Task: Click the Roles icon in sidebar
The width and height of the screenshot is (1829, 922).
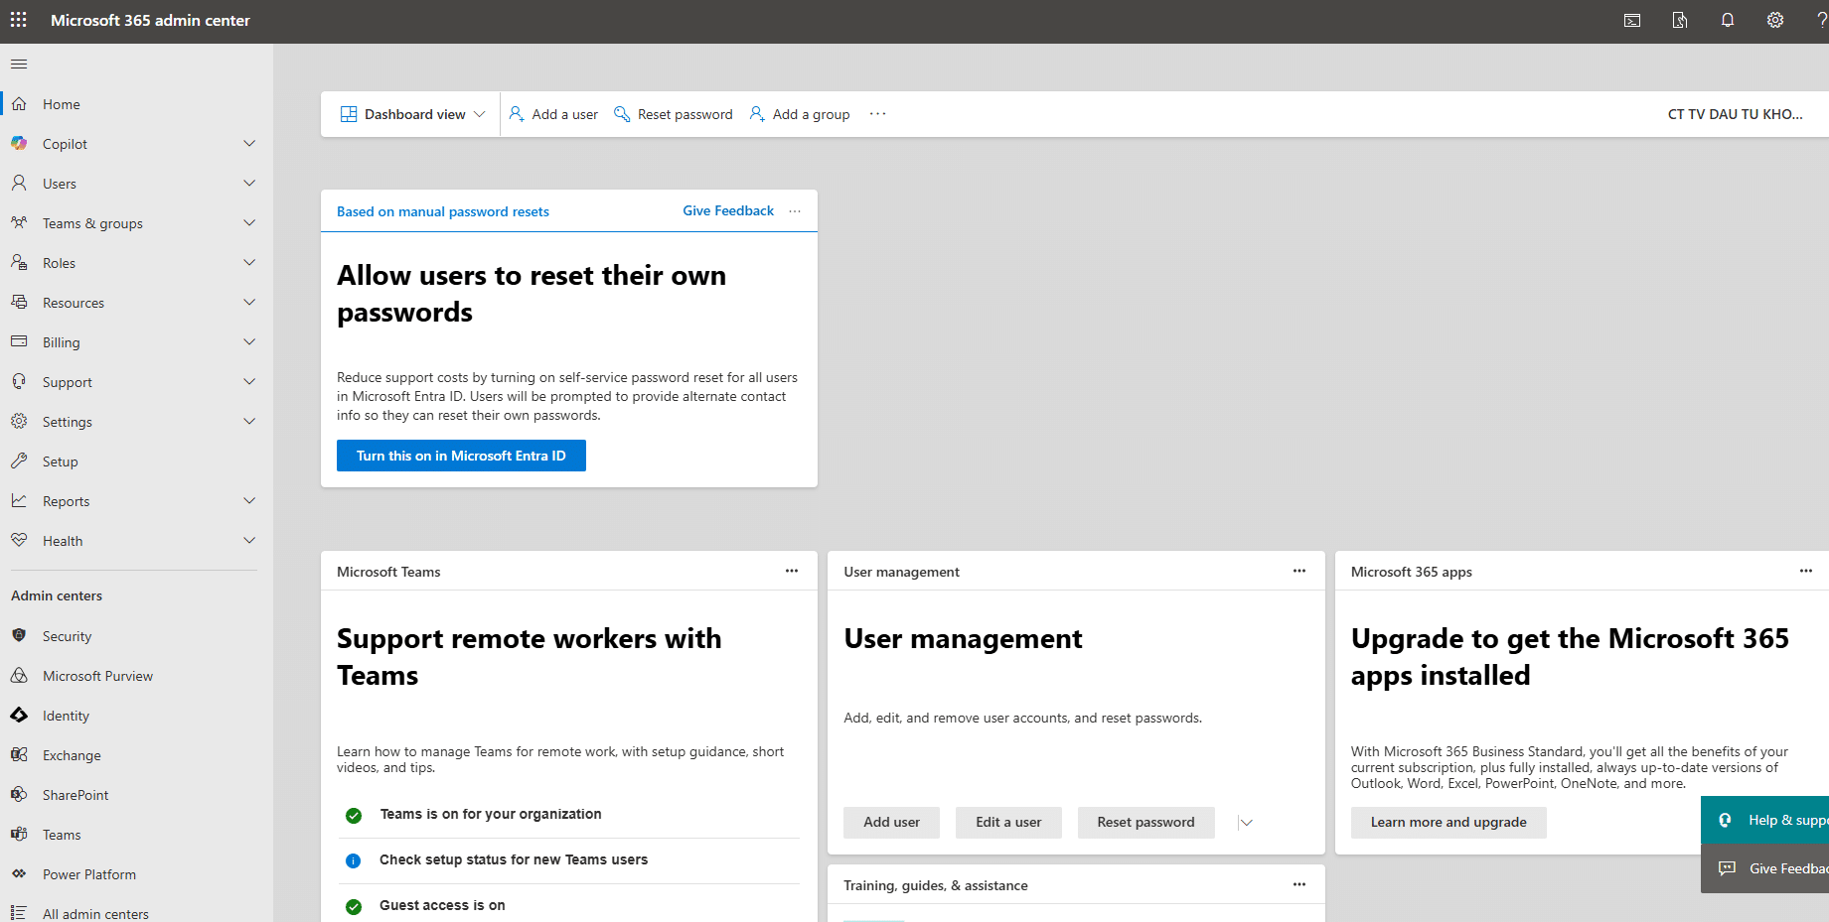Action: click(19, 263)
